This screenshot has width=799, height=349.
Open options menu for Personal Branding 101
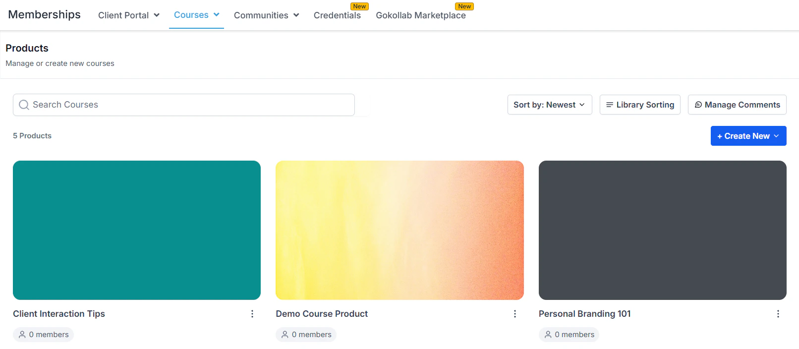[778, 314]
